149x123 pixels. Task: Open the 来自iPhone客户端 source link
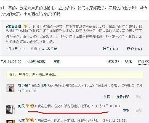tap(44, 49)
